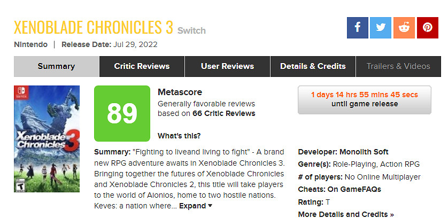The width and height of the screenshot is (448, 218).
Task: Share this game on Reddit
Action: [x=404, y=27]
